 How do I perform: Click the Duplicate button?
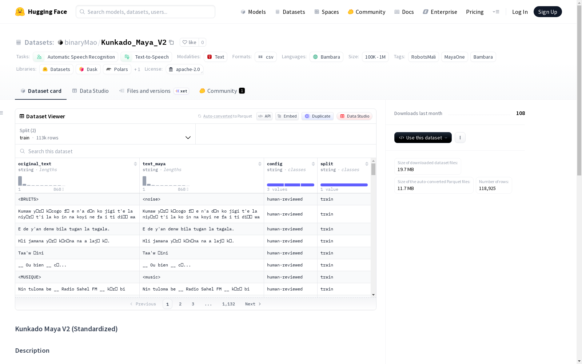point(318,116)
